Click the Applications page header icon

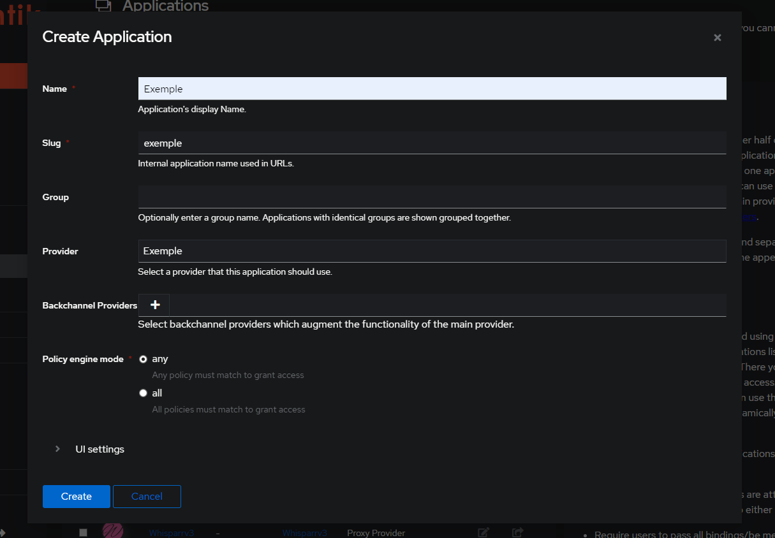103,6
